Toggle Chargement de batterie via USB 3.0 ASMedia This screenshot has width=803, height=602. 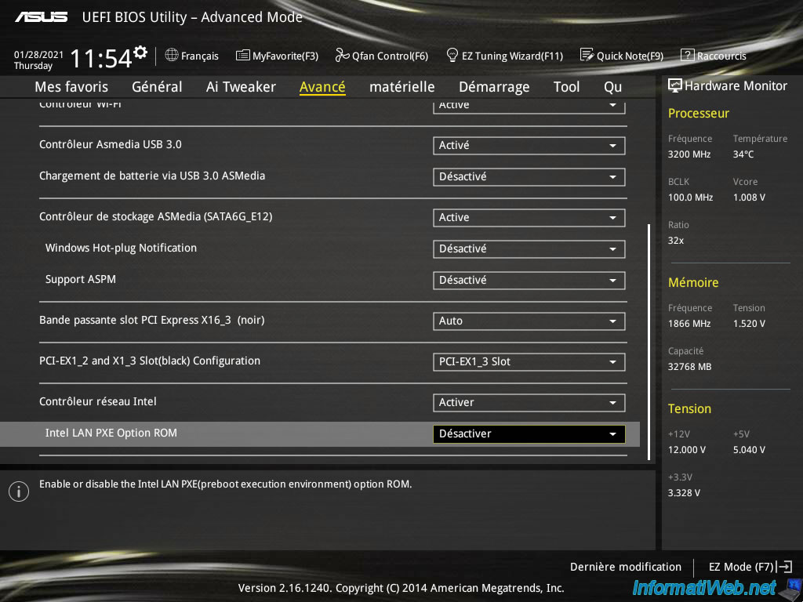click(529, 177)
